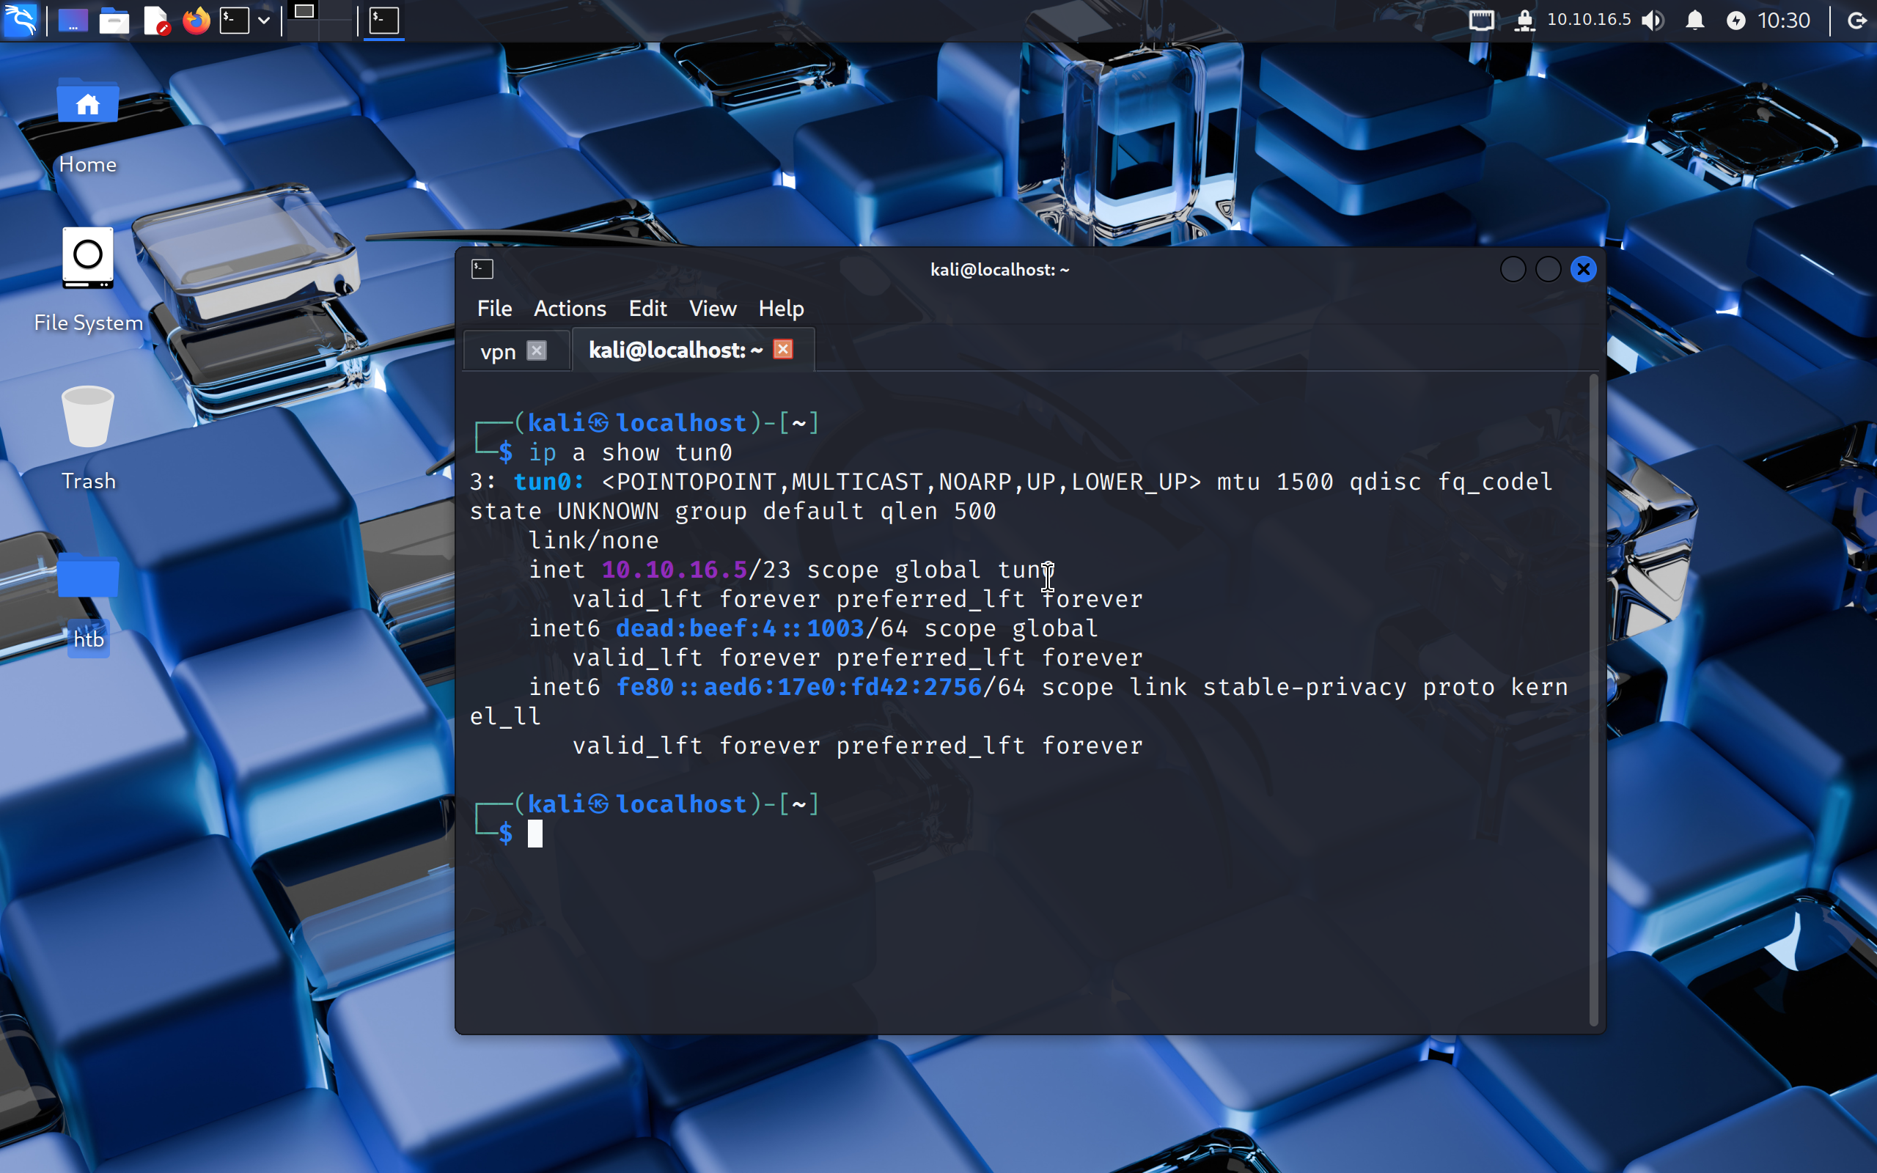The width and height of the screenshot is (1877, 1173).
Task: Select the terminal window taskbar button
Action: [384, 21]
